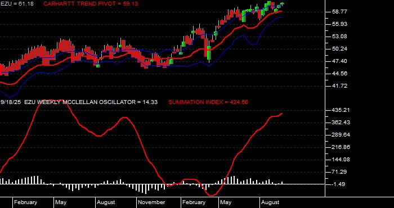
Task: Select the first May date marker
Action: 61,202
